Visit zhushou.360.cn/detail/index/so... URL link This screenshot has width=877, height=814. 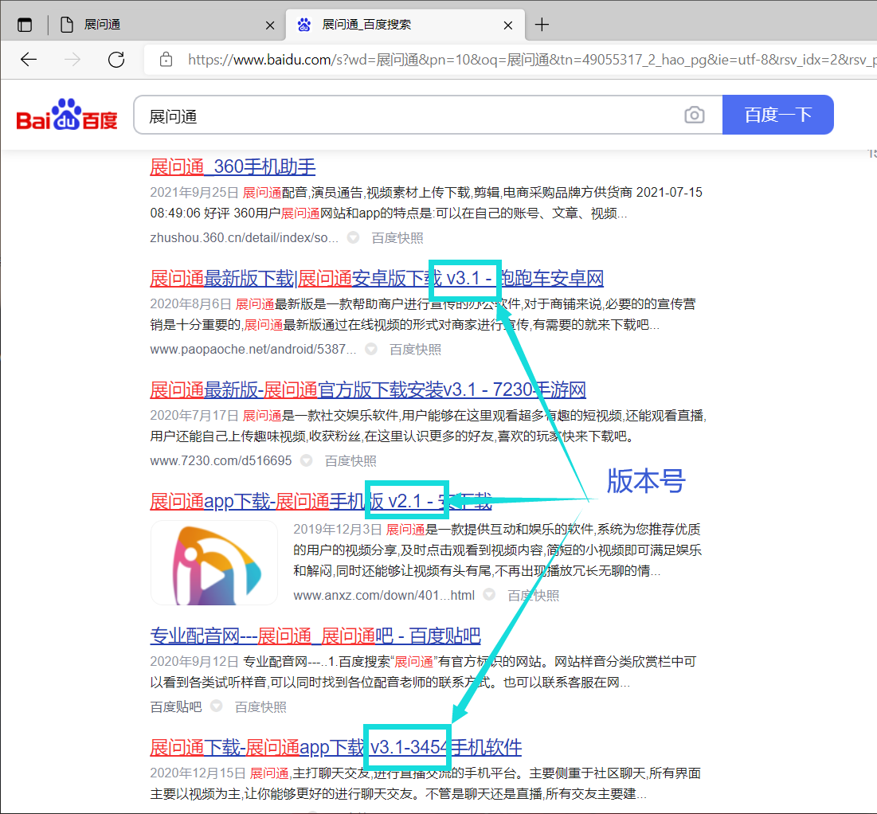pos(244,238)
